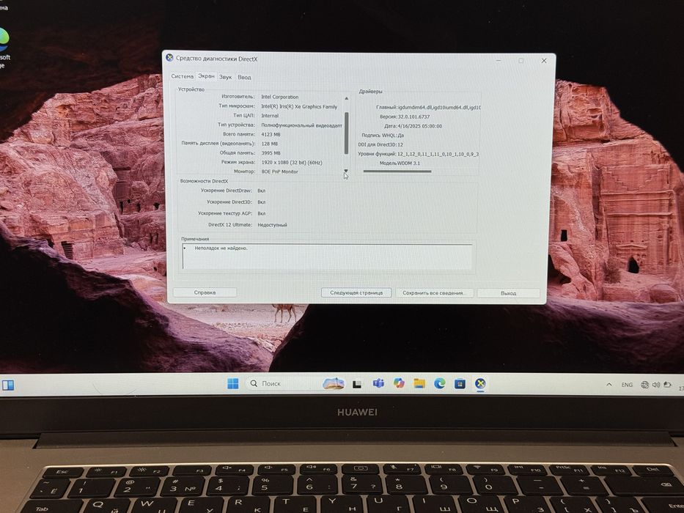Image resolution: width=684 pixels, height=513 pixels.
Task: Open Copilot from the taskbar
Action: (399, 383)
